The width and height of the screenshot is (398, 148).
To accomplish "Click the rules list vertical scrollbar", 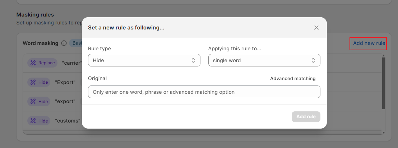I will click(x=384, y=83).
